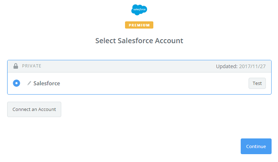This screenshot has height=162, width=278.
Task: Click the salesforce text inside cloud logo
Action: [x=139, y=8]
